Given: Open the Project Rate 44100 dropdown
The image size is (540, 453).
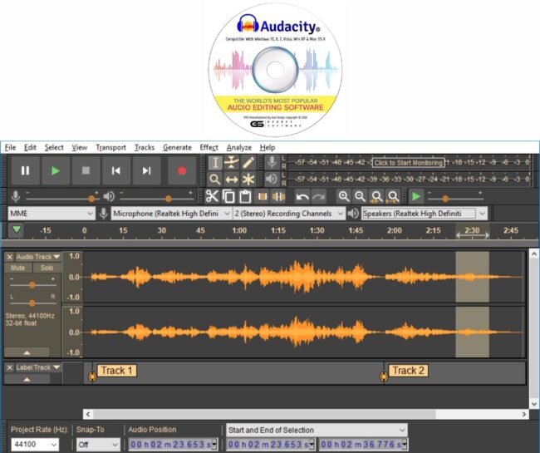Looking at the screenshot, I should pyautogui.click(x=35, y=445).
